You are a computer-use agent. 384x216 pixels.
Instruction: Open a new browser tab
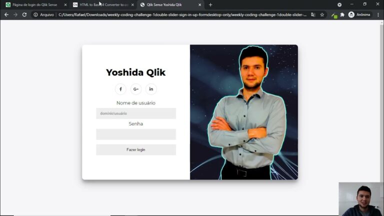[210, 4]
